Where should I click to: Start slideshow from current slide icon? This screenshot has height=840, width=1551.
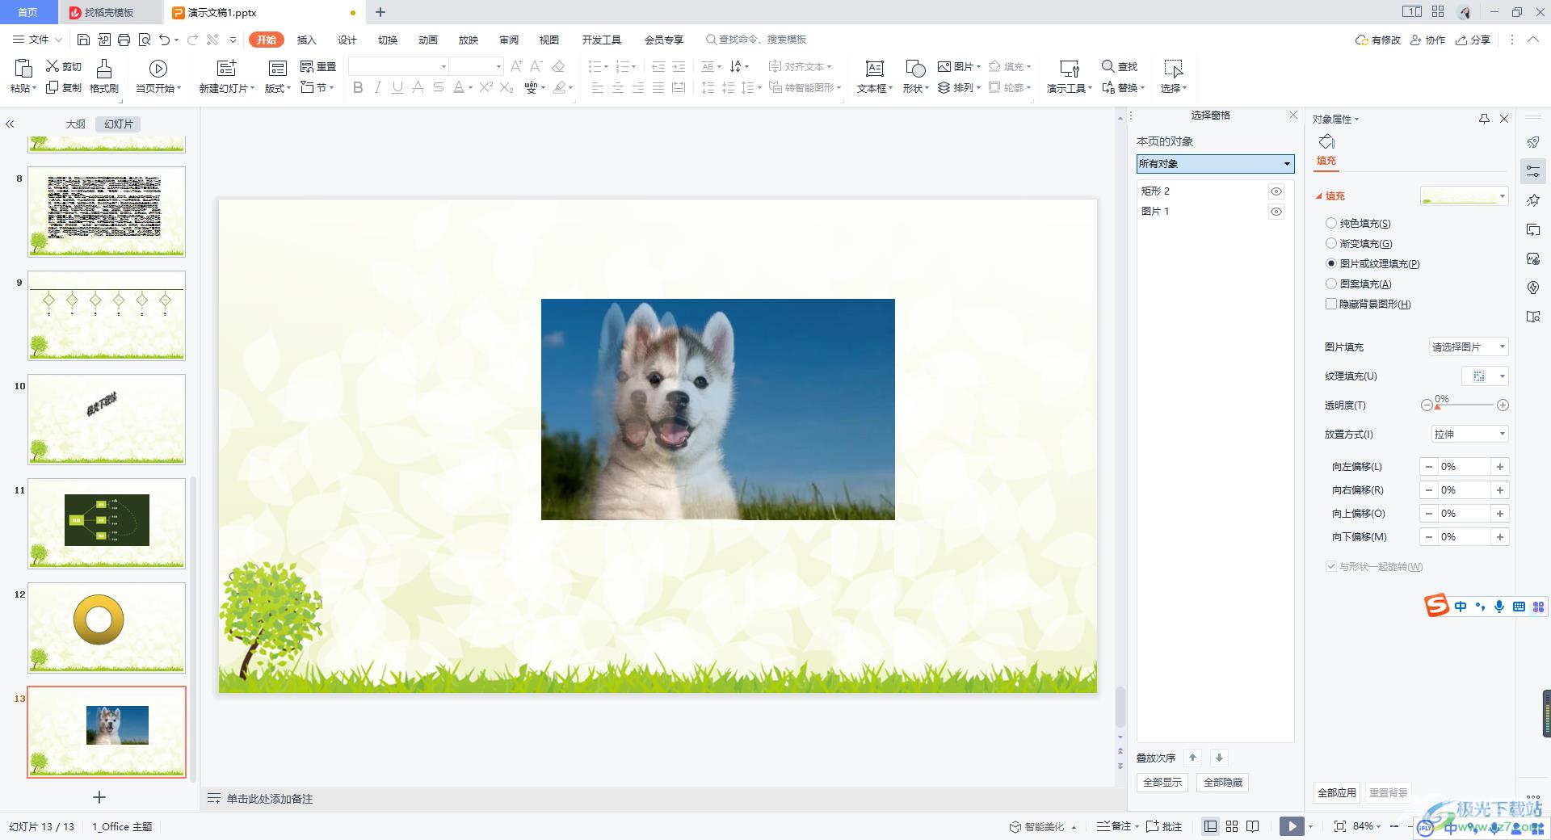point(158,69)
